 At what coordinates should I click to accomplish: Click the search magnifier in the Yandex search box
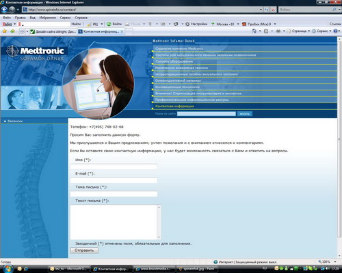(334, 10)
